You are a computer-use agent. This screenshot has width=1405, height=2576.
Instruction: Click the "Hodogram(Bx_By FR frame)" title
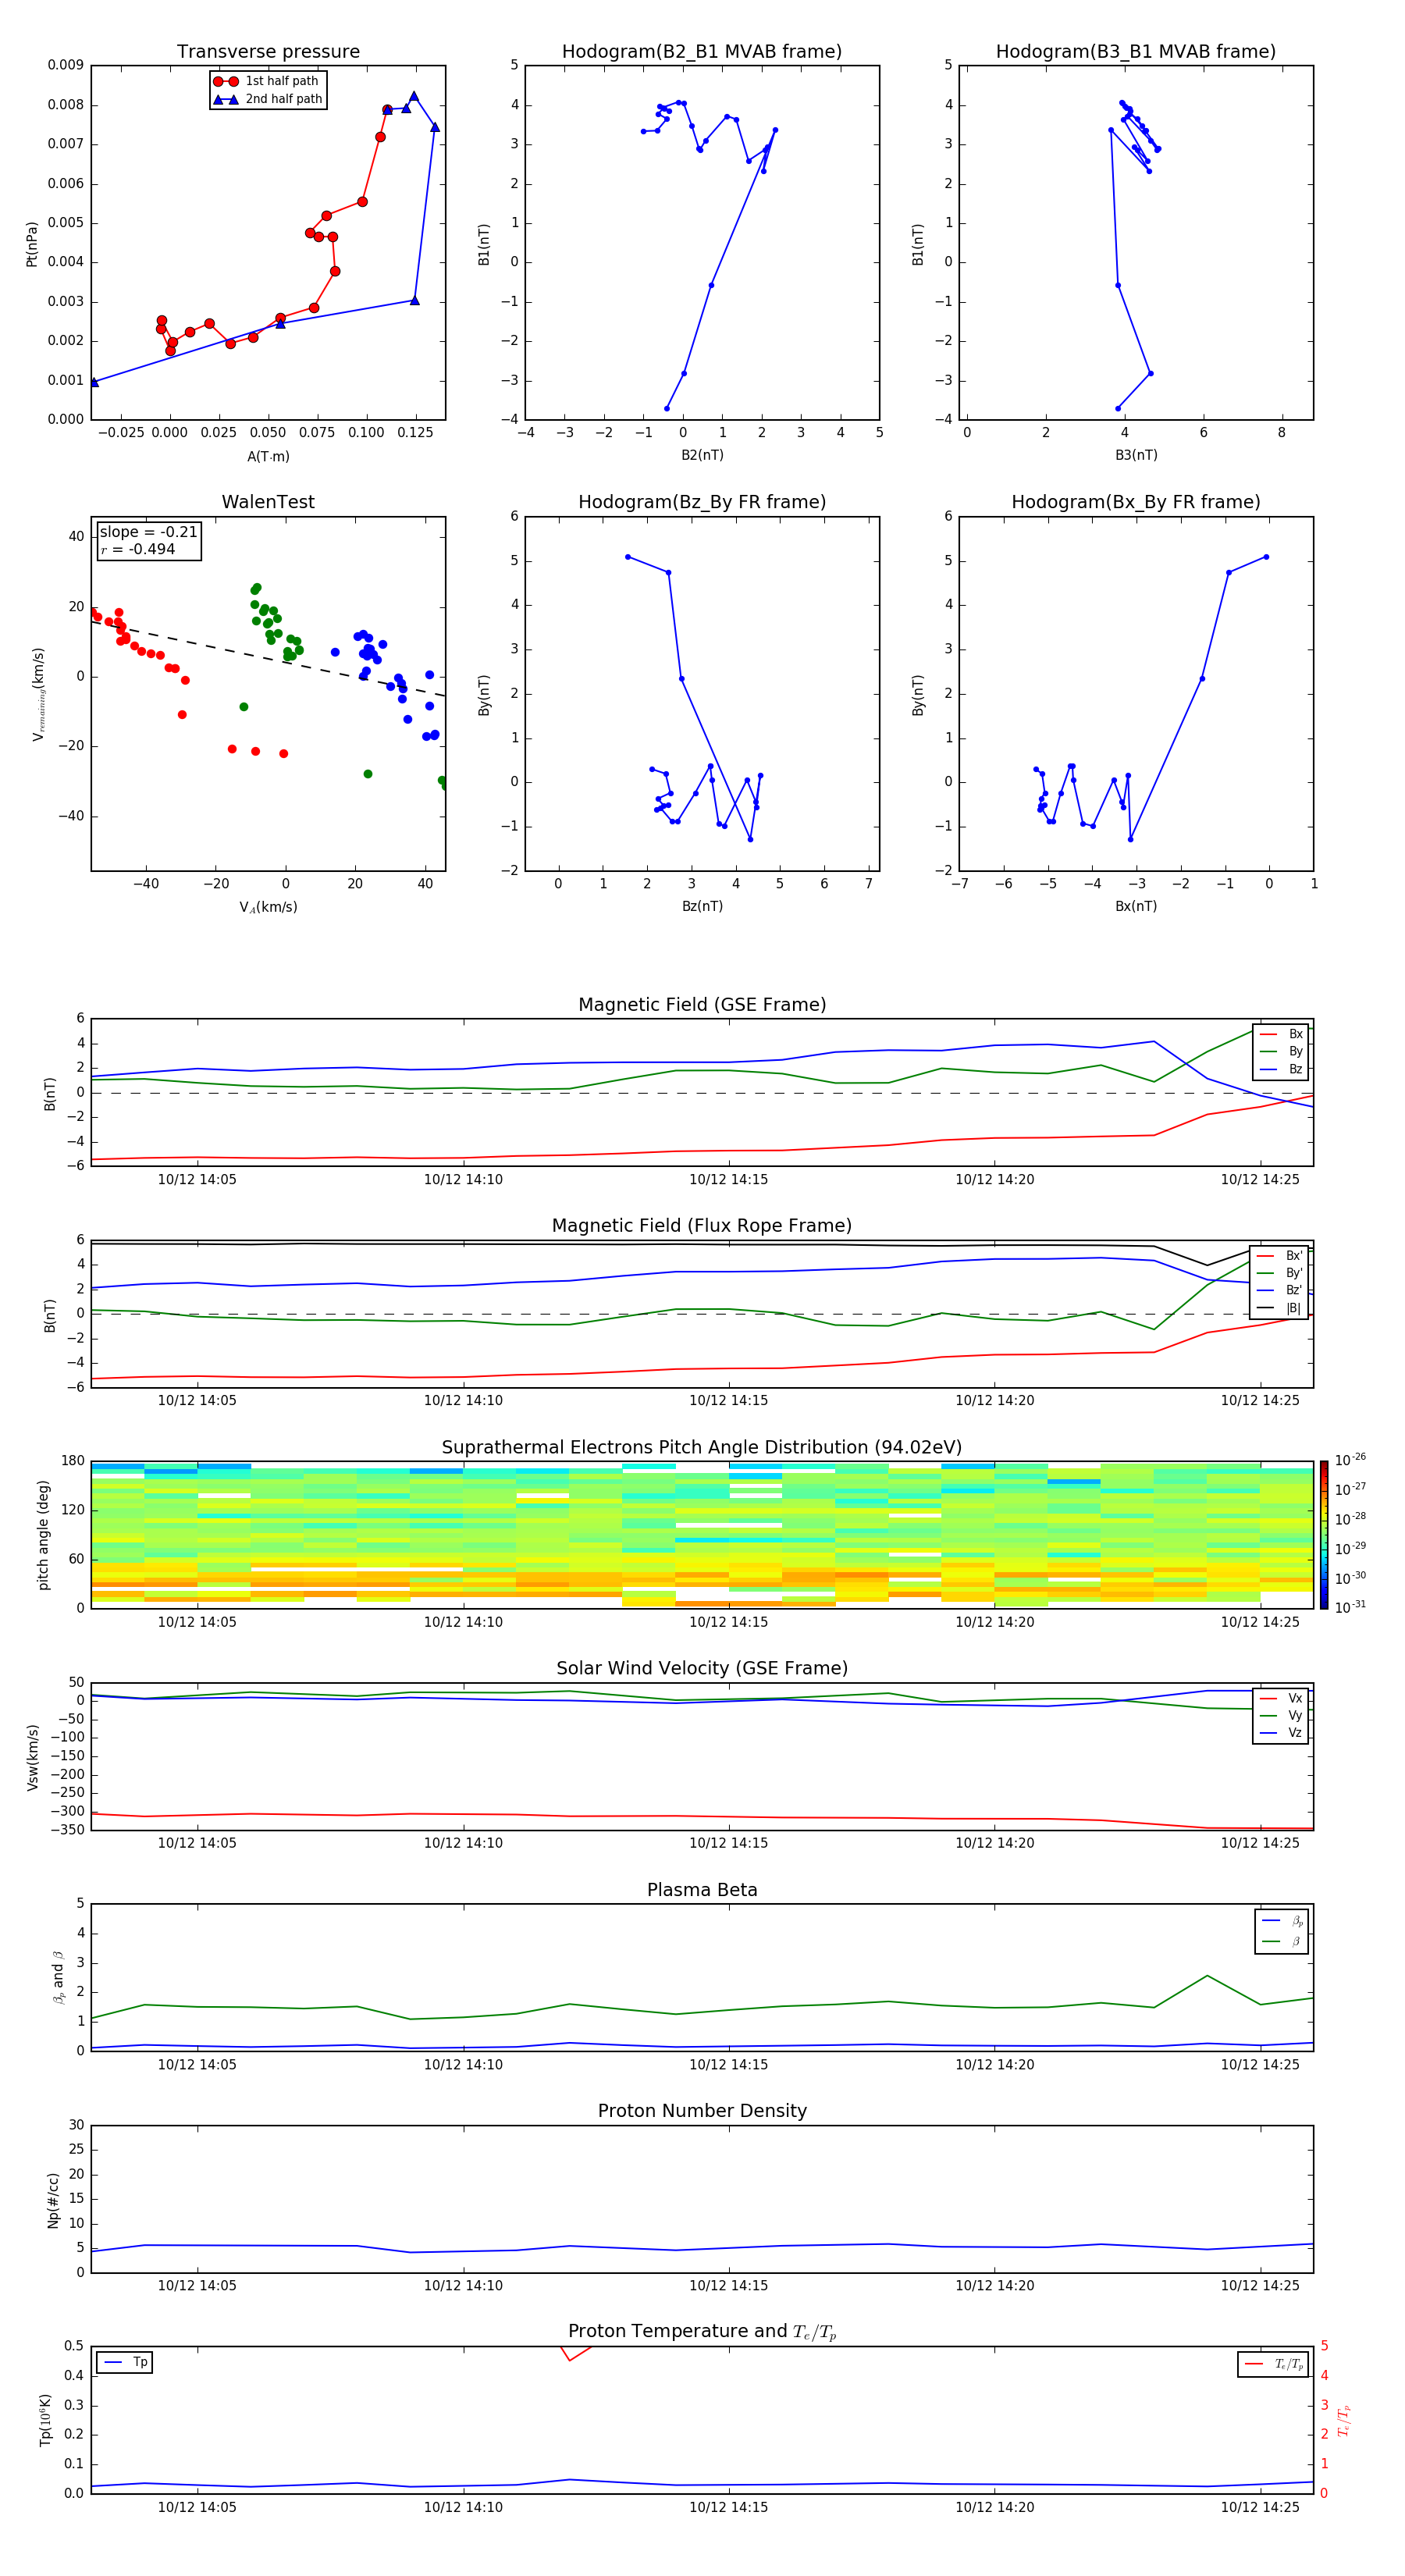[1136, 502]
